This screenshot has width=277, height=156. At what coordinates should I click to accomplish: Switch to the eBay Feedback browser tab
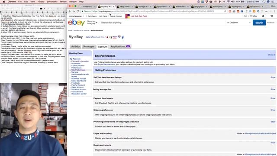point(125,6)
